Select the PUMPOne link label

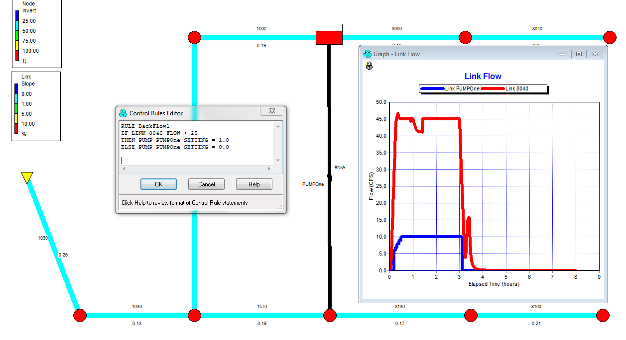(313, 184)
